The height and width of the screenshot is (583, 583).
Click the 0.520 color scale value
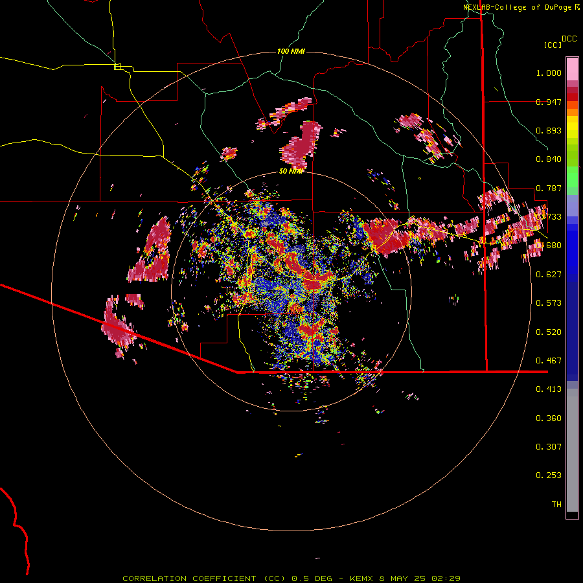tap(549, 332)
